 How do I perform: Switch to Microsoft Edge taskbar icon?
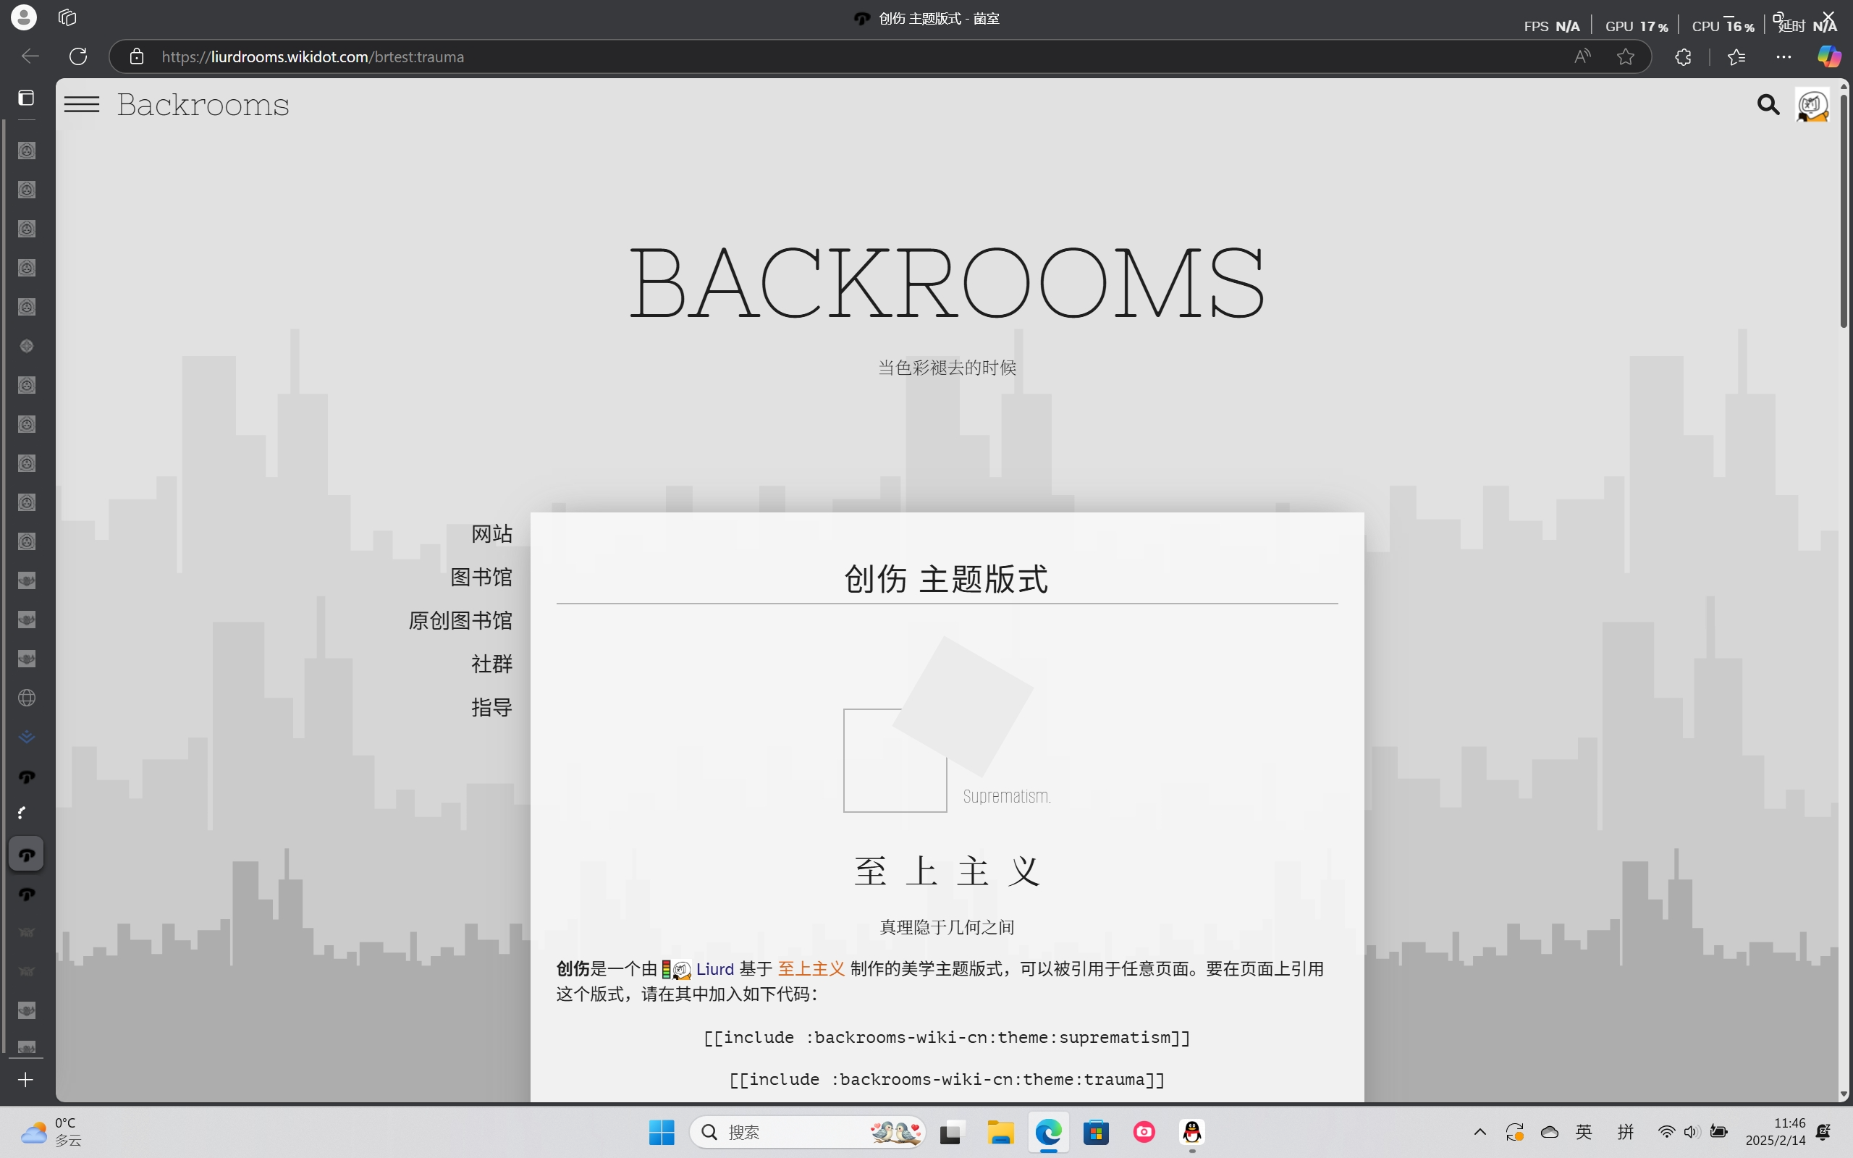[1048, 1132]
